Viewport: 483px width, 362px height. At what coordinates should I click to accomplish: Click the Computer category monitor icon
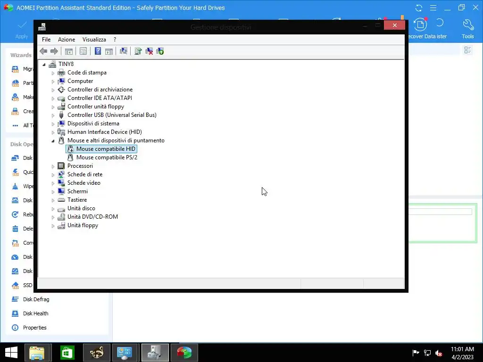(x=61, y=81)
